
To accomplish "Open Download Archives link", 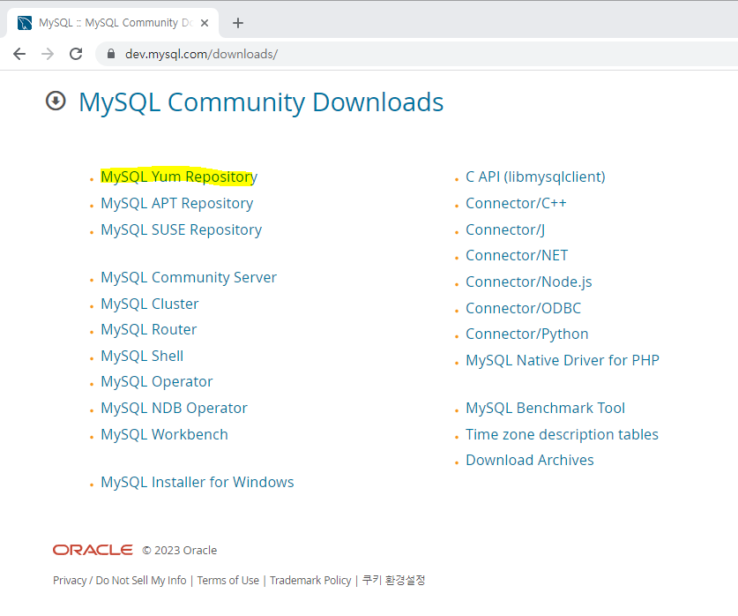I will (530, 460).
